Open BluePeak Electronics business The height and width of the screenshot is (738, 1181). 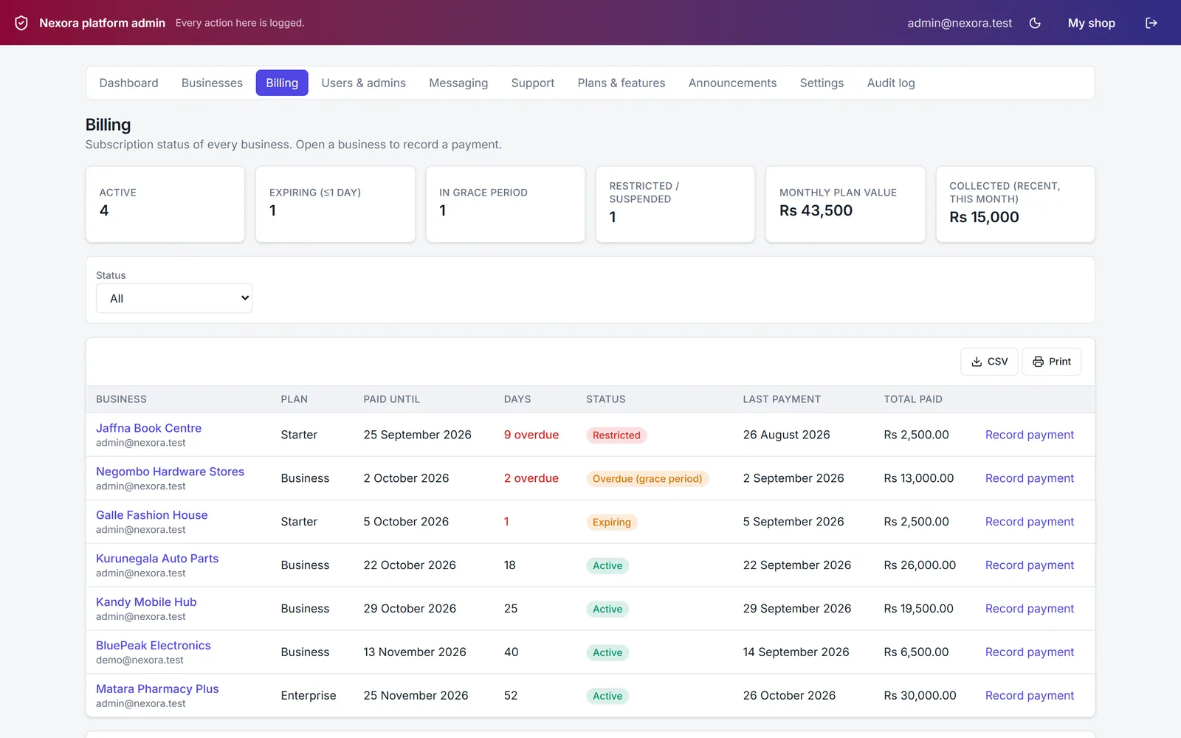coord(153,646)
